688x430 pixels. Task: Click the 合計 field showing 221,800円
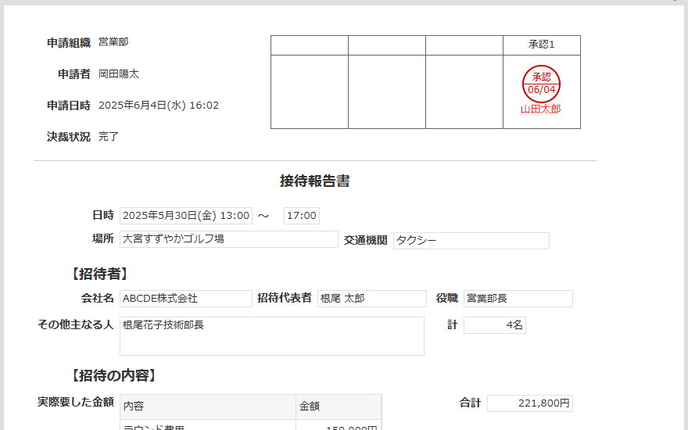click(529, 403)
